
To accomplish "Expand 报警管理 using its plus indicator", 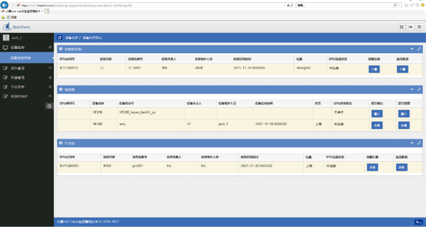I will point(50,77).
